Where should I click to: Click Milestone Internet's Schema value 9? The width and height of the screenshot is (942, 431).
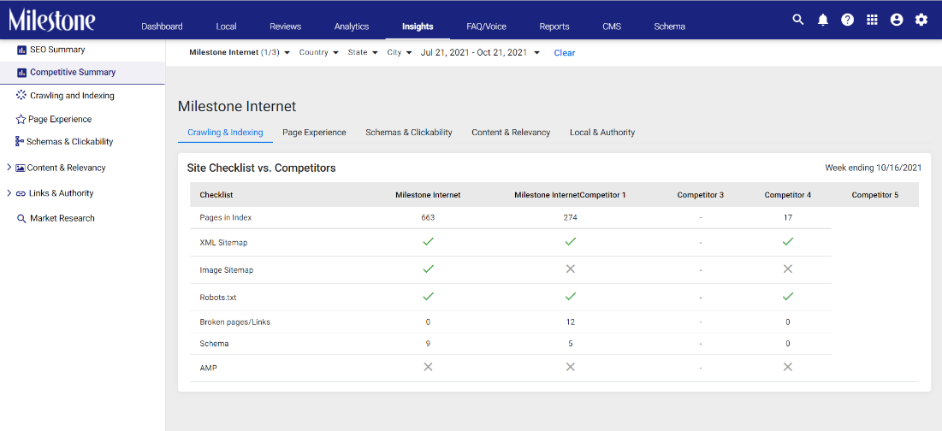click(428, 344)
